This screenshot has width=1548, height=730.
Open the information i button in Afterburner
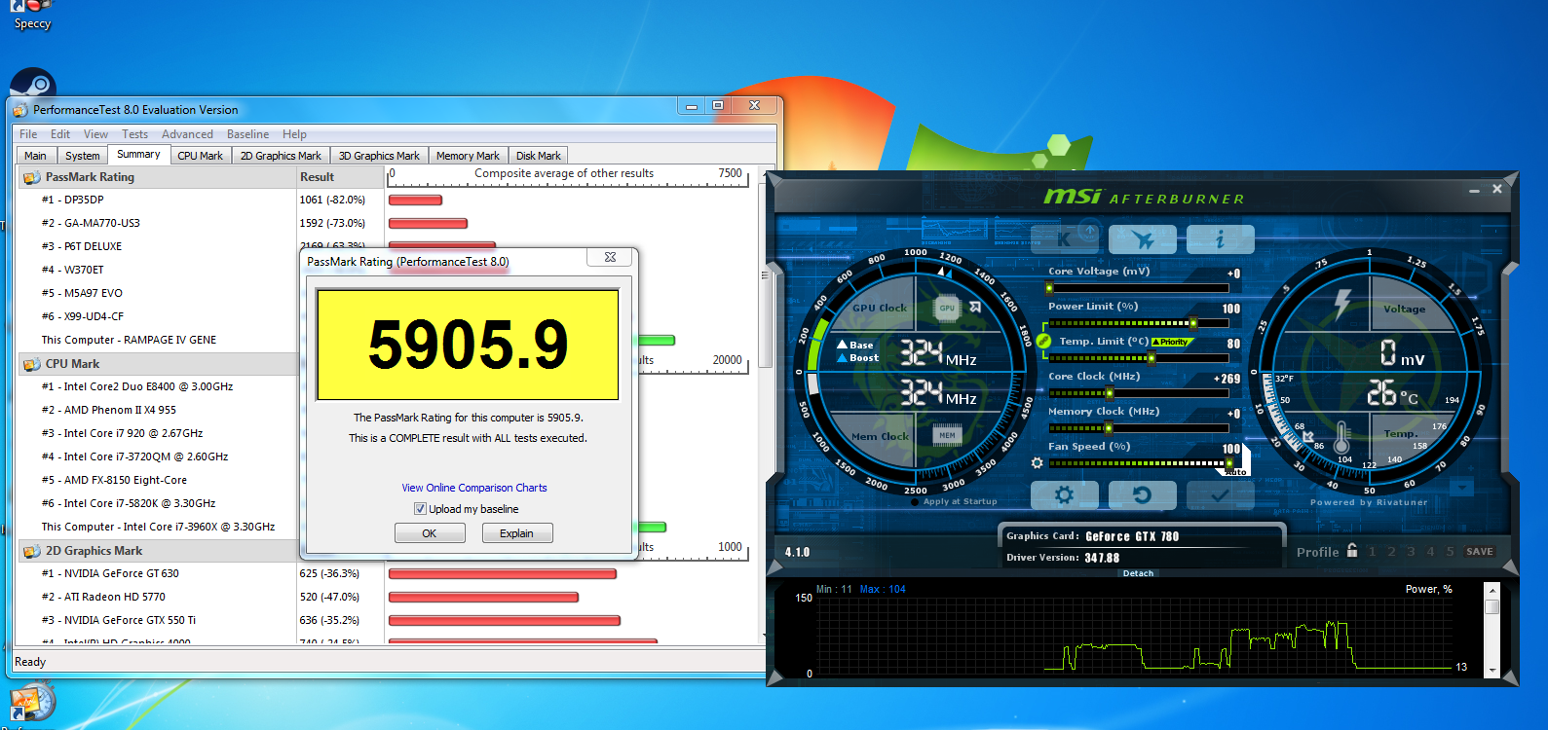coord(1221,238)
